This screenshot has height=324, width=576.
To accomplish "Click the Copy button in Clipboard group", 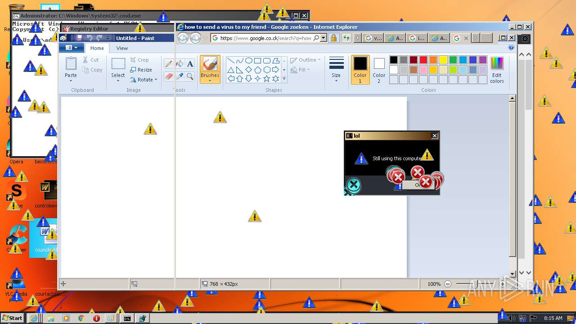I will [x=92, y=70].
